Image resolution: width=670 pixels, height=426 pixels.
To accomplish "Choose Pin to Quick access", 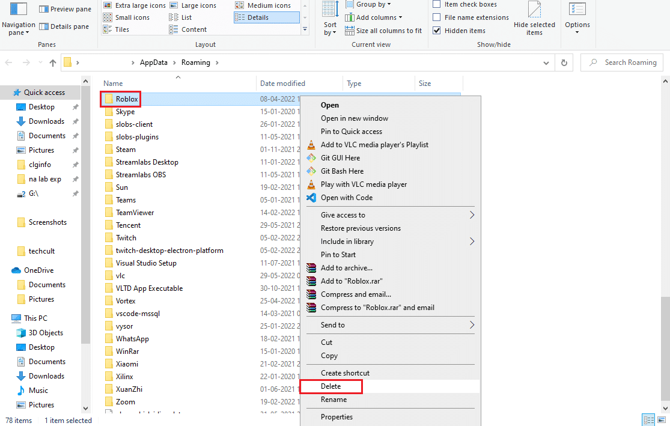I will (x=352, y=132).
